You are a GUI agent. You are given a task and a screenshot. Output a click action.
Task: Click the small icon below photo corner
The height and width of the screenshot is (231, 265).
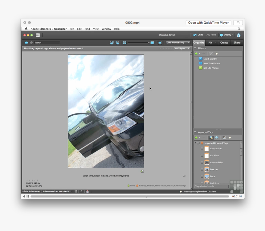pyautogui.click(x=142, y=171)
